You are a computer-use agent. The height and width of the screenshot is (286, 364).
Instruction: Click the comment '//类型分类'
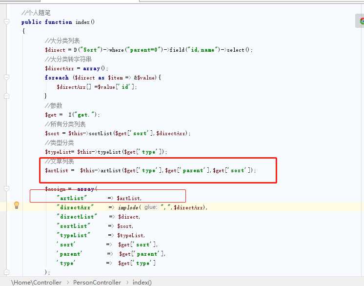pyautogui.click(x=59, y=143)
